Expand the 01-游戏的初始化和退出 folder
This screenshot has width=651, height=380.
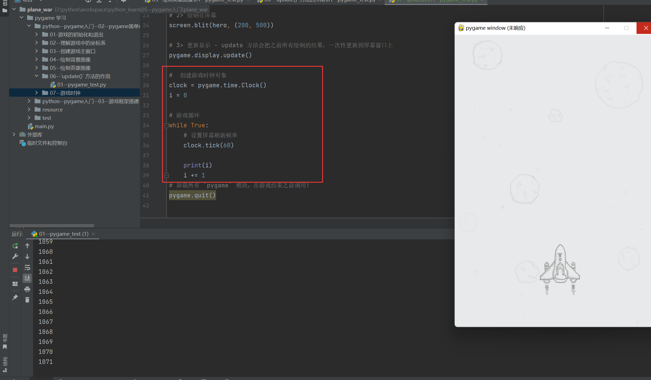pyautogui.click(x=36, y=34)
